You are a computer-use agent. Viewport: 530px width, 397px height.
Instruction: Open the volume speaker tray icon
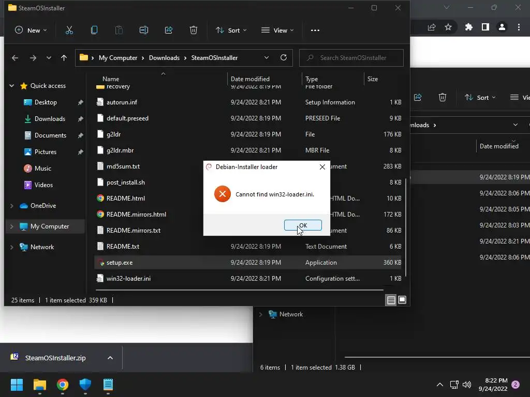pyautogui.click(x=467, y=385)
